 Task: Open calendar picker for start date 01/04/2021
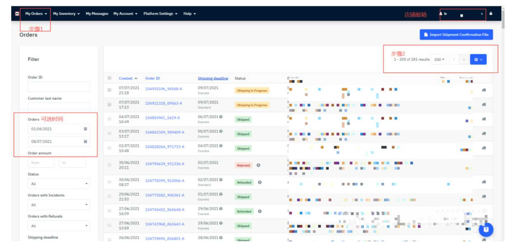(85, 129)
